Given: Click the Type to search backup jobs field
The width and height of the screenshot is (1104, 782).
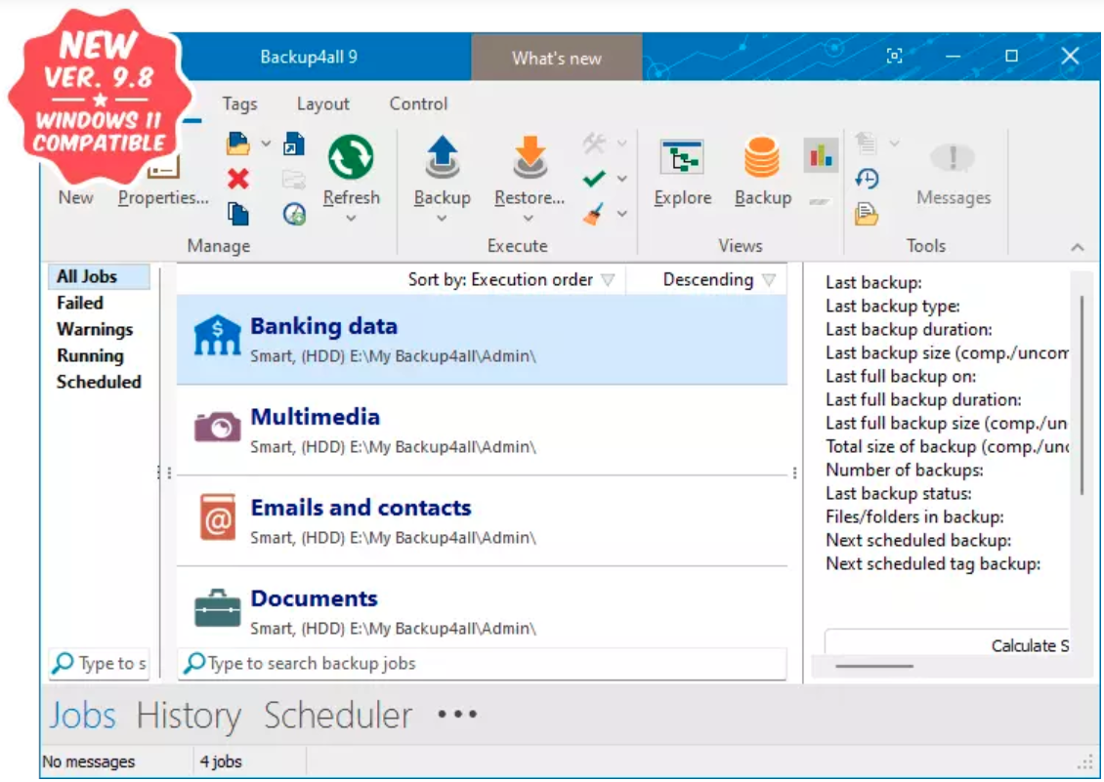Looking at the screenshot, I should point(483,664).
